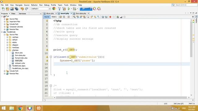Click the Save All toolbar icon
The image size is (198, 111).
(16, 9)
